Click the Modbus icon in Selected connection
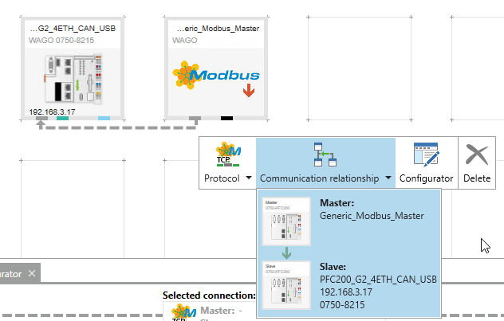The width and height of the screenshot is (504, 321). click(x=183, y=313)
